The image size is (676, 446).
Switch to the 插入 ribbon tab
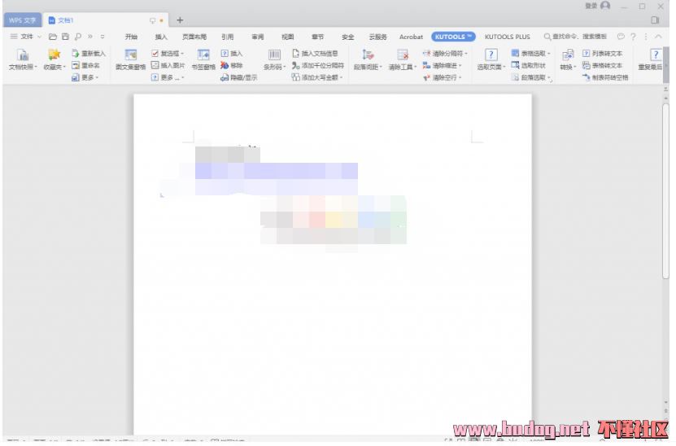click(161, 37)
